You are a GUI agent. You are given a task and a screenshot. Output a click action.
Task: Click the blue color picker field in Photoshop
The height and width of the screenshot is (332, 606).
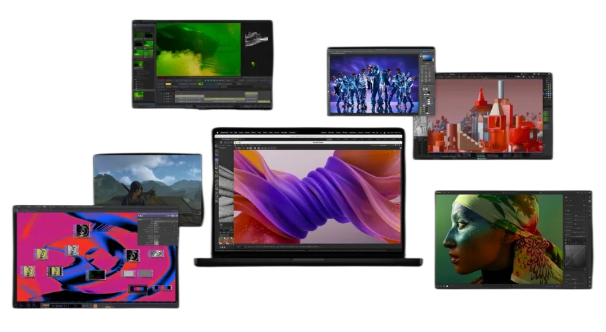tap(427, 59)
